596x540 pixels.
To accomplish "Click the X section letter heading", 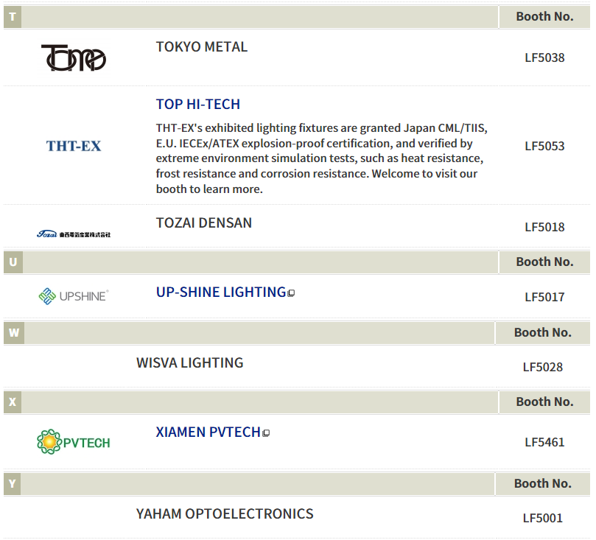I will (13, 402).
